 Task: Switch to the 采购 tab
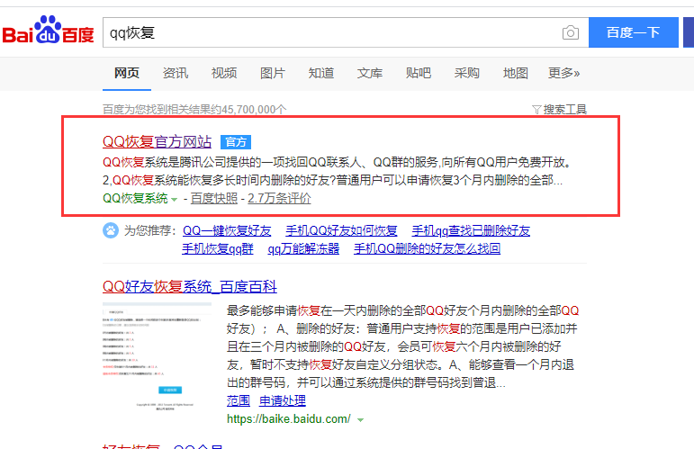point(467,73)
